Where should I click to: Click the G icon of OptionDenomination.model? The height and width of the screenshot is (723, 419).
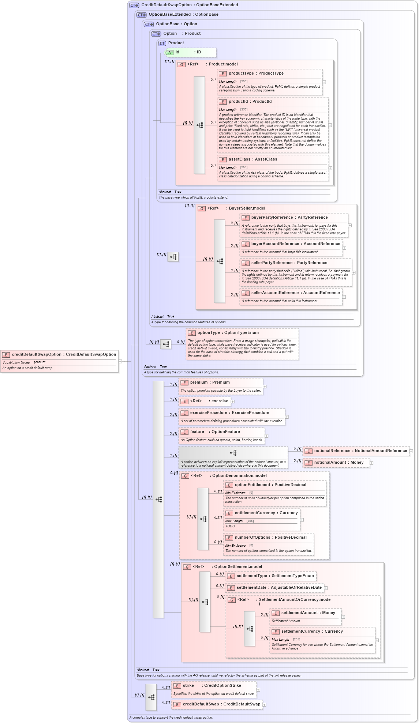pos(185,476)
